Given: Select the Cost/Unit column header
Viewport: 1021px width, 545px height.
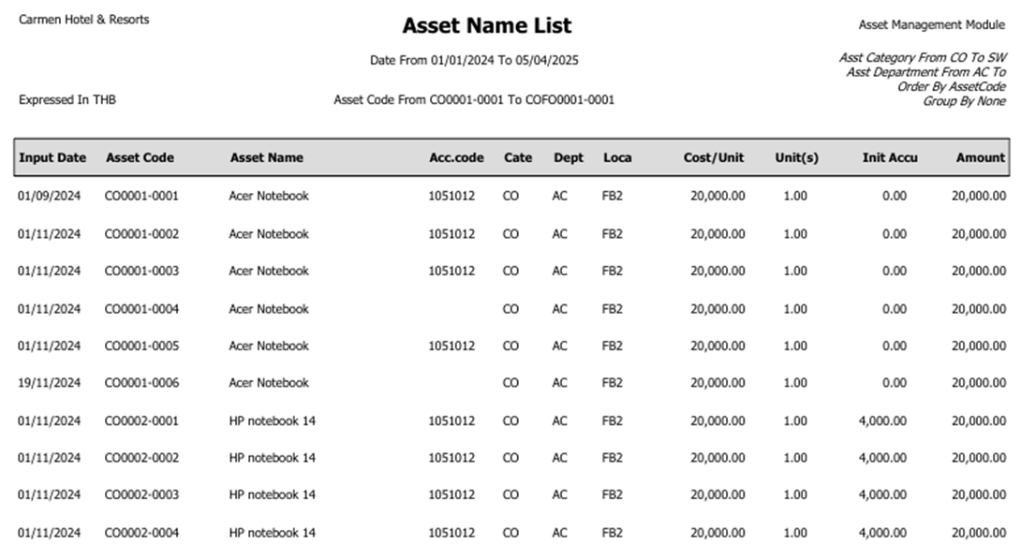Looking at the screenshot, I should pyautogui.click(x=714, y=158).
